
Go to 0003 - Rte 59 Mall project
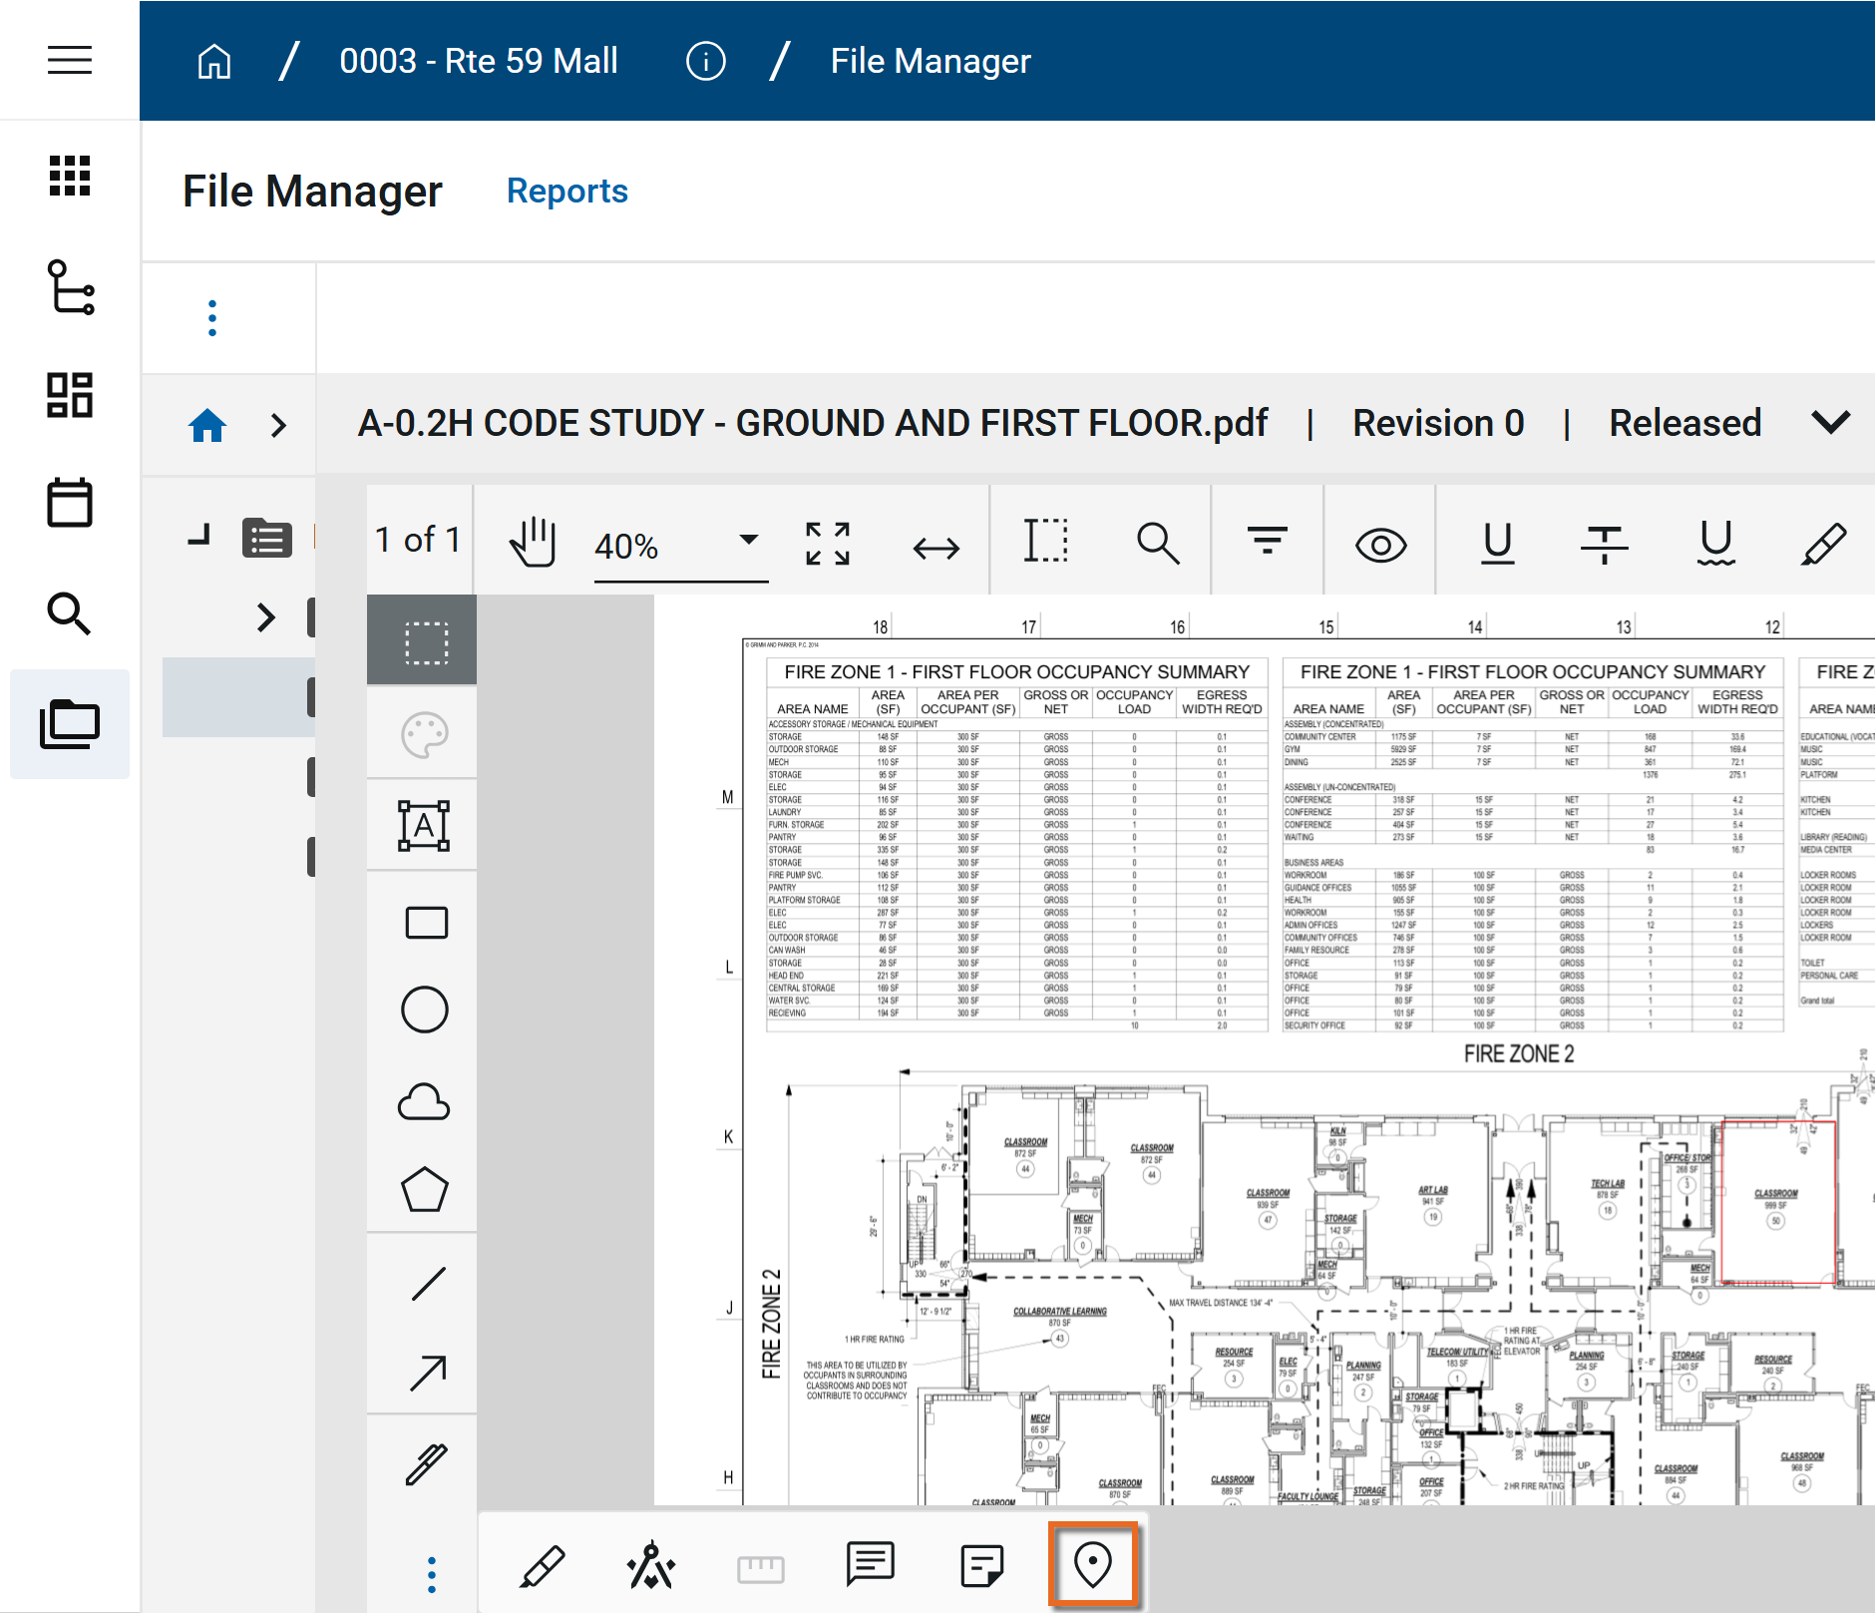[478, 61]
